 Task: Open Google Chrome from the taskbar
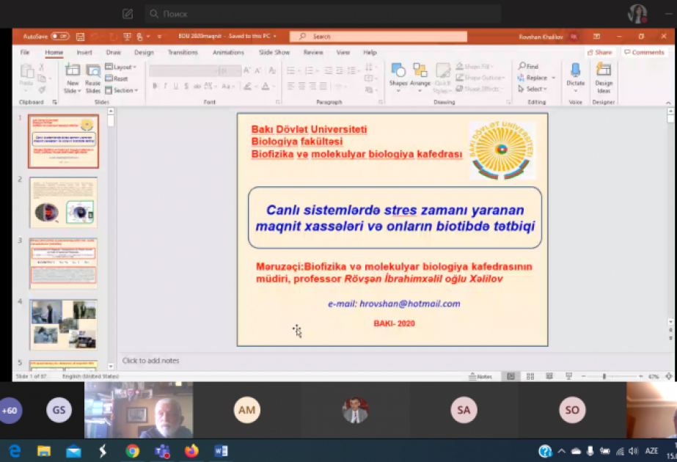point(133,451)
